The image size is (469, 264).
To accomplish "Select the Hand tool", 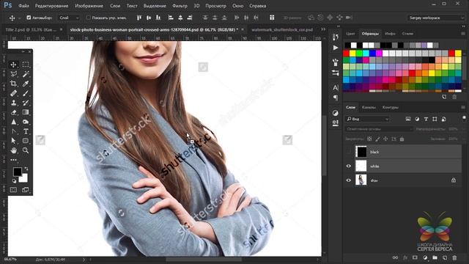I will (13, 150).
